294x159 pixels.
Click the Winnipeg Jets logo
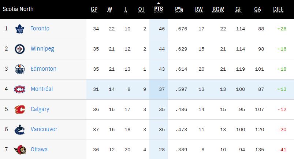pyautogui.click(x=19, y=49)
